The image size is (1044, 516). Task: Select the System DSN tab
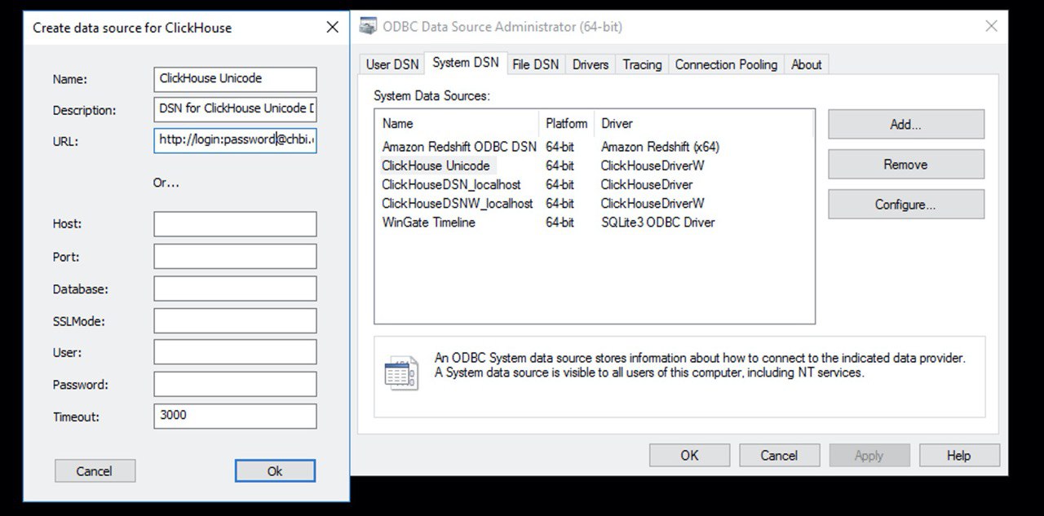pos(466,63)
